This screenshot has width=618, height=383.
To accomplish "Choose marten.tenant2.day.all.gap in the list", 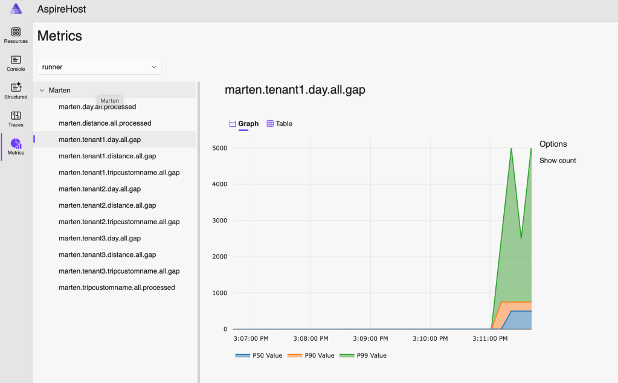I will (x=99, y=189).
